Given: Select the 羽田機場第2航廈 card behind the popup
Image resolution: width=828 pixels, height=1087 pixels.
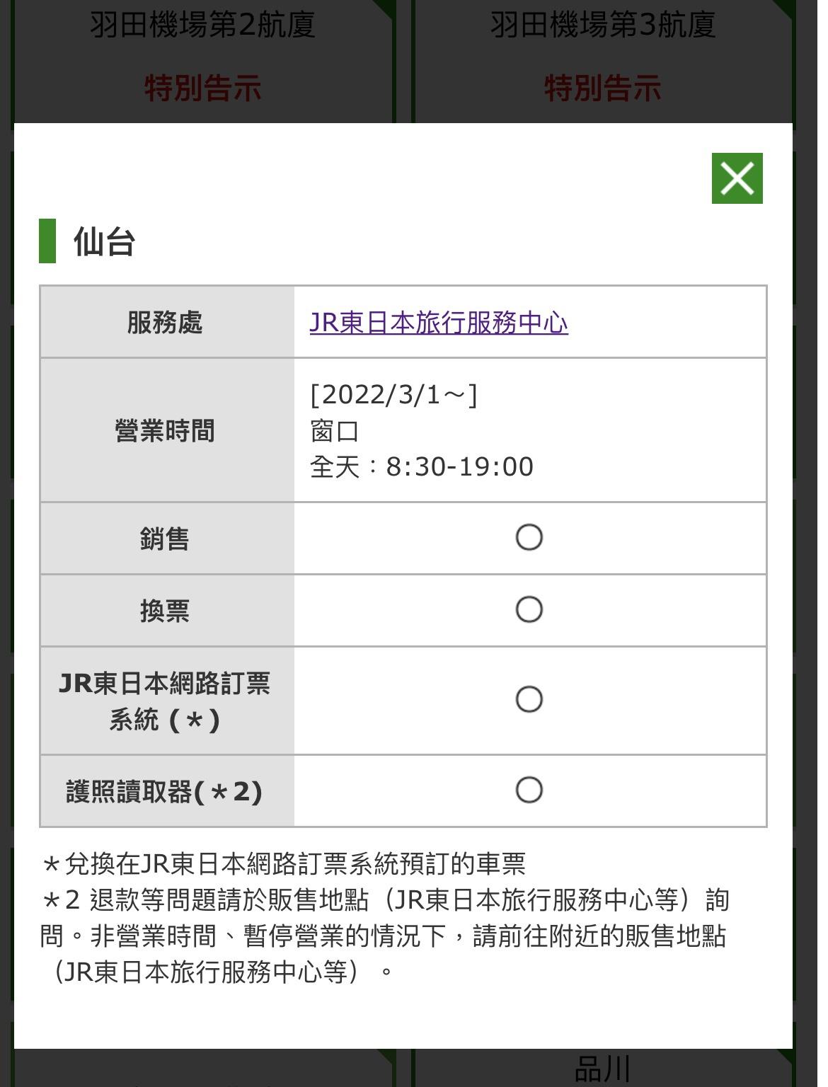Looking at the screenshot, I should [x=202, y=25].
